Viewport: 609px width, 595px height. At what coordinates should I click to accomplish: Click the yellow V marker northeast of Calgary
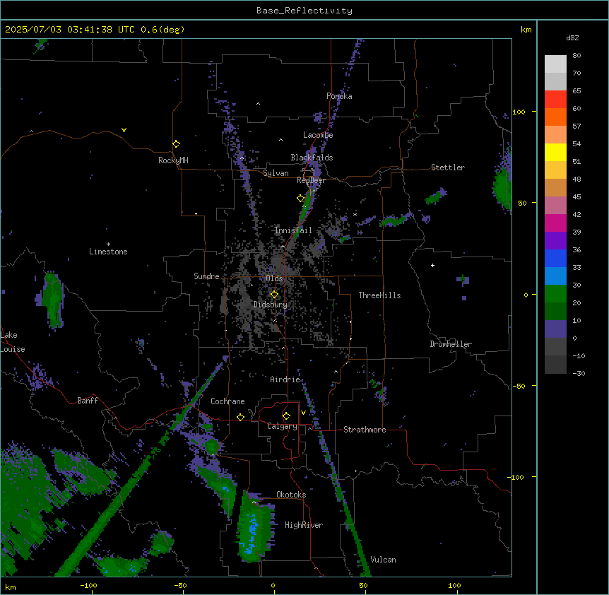tap(303, 413)
